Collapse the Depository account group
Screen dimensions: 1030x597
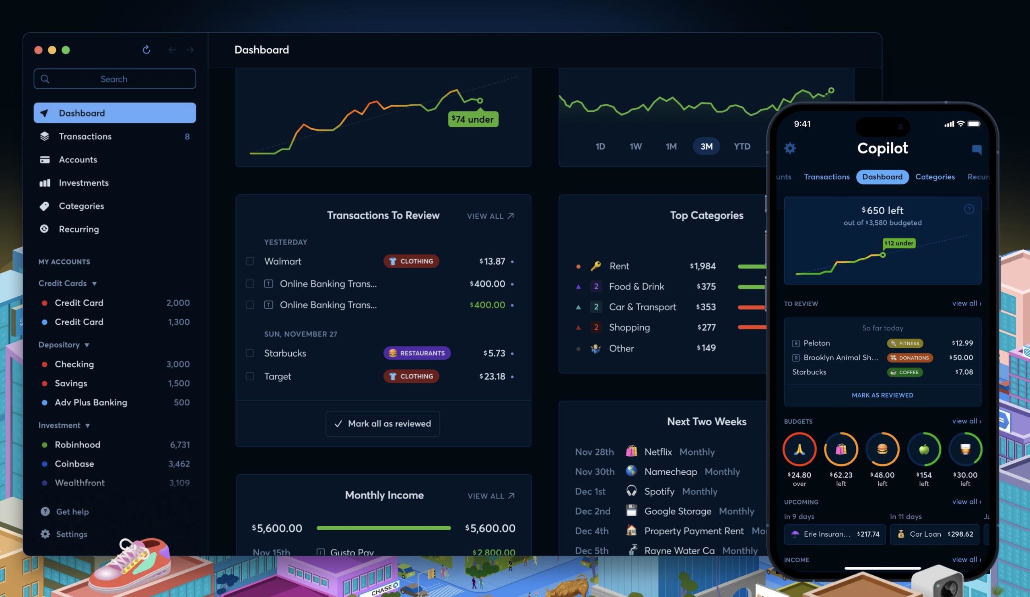(87, 345)
